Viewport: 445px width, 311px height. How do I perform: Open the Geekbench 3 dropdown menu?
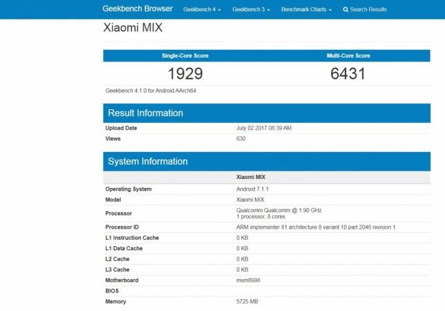click(x=251, y=10)
